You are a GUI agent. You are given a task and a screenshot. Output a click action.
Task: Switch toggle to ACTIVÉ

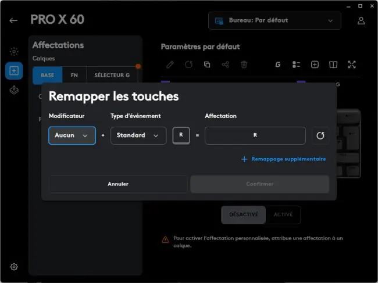pos(283,214)
